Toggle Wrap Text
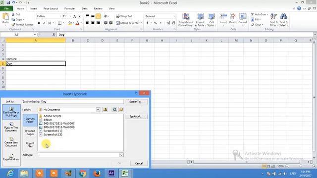 pos(124,16)
